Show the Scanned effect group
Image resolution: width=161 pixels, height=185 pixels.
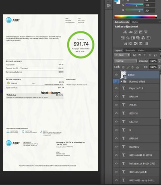[x=116, y=81]
